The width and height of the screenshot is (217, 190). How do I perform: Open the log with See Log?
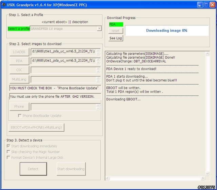coord(116,38)
